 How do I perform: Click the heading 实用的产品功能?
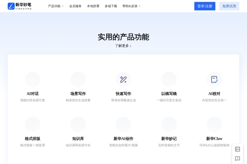point(123,37)
